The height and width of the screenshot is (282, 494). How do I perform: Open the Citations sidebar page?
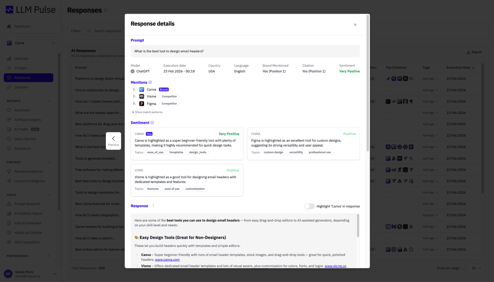click(21, 87)
